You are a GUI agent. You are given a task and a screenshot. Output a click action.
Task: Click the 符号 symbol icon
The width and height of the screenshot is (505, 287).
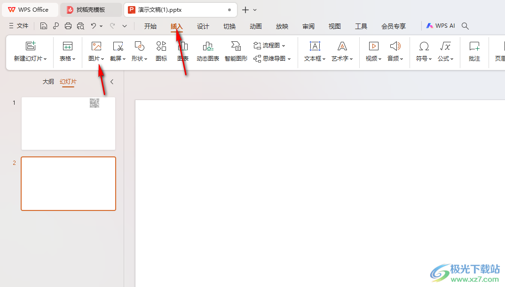(424, 46)
